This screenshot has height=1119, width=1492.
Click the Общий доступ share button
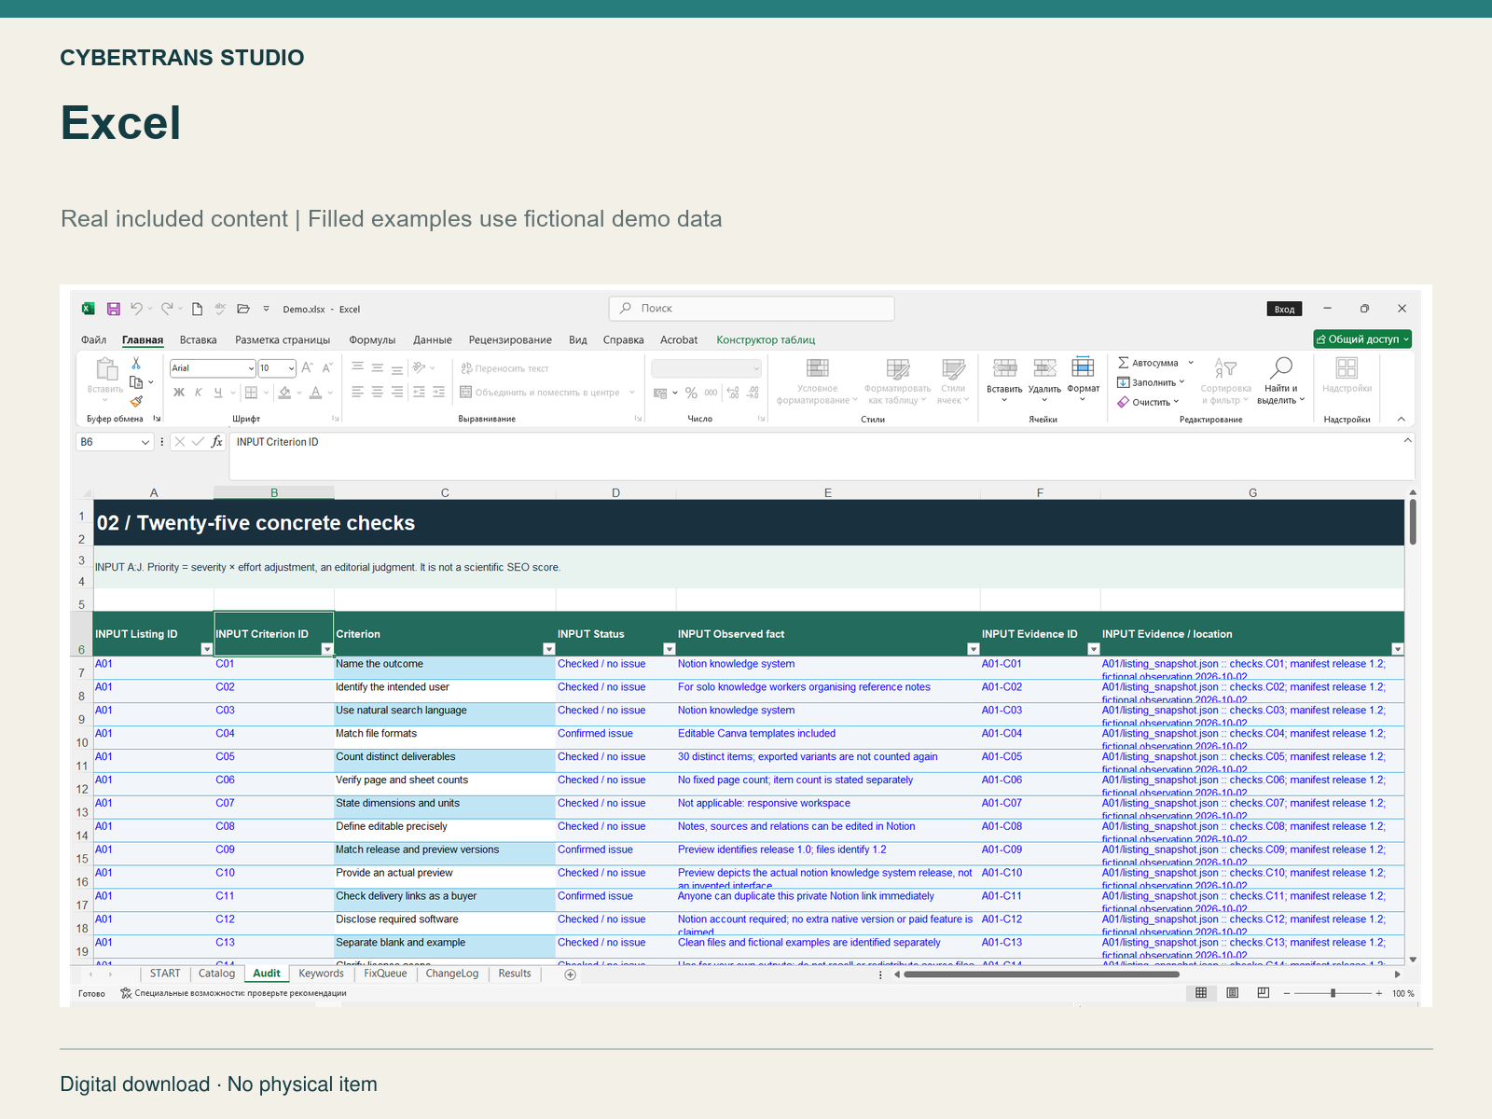[1362, 339]
